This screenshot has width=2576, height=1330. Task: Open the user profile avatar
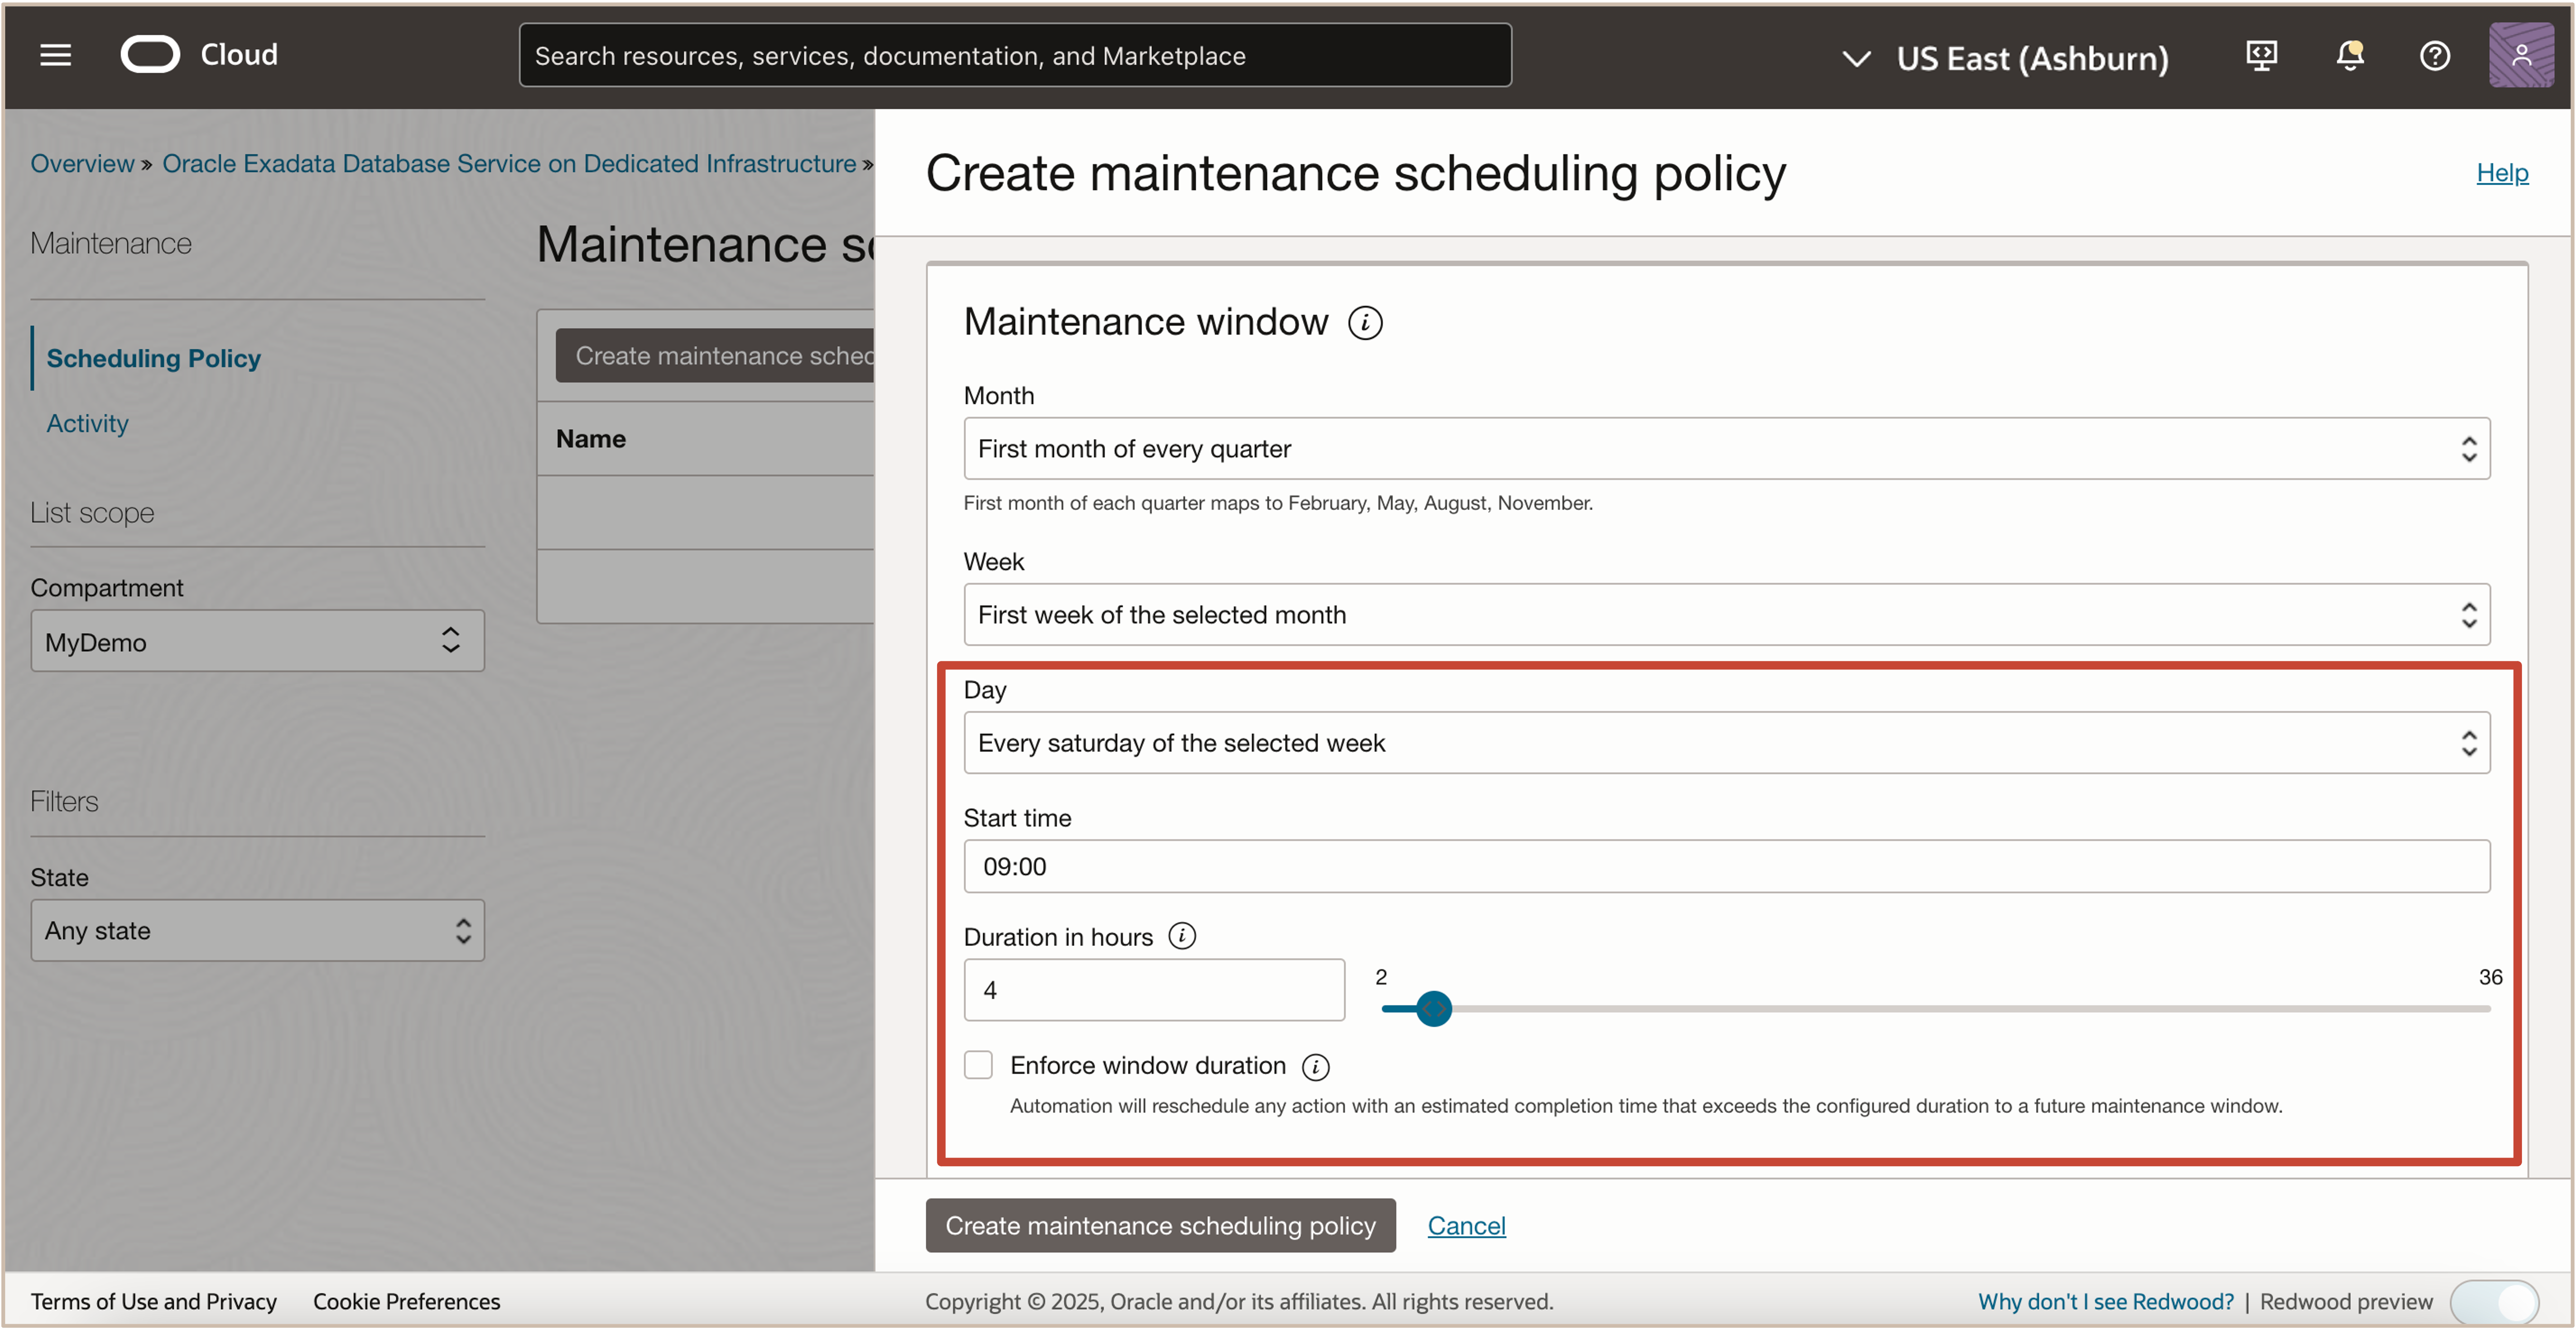pyautogui.click(x=2522, y=55)
